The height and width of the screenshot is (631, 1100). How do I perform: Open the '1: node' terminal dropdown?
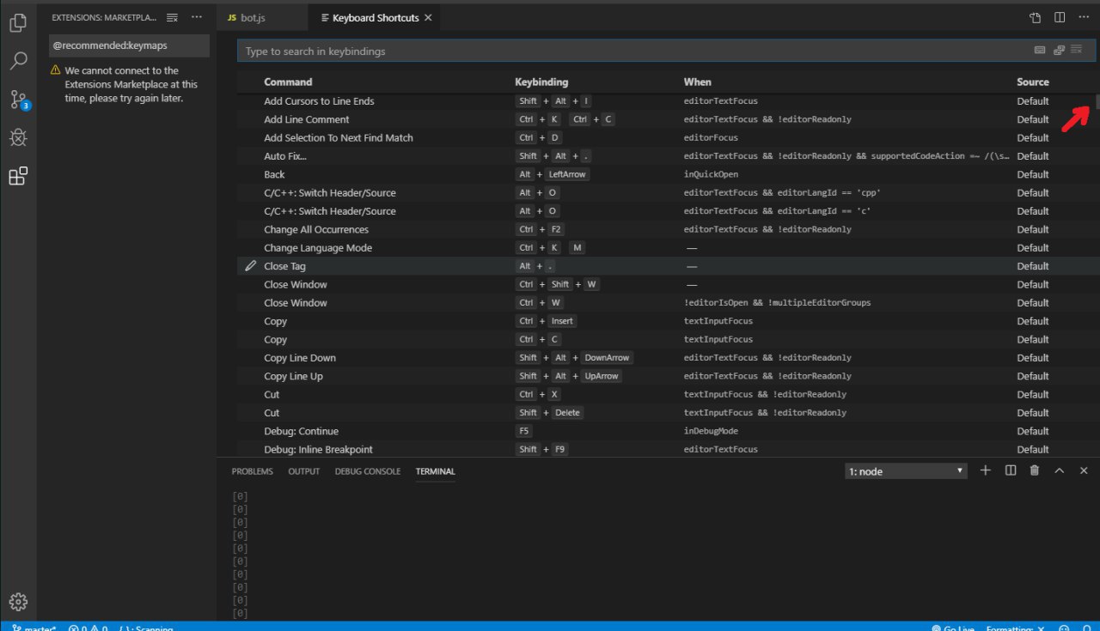tap(907, 471)
